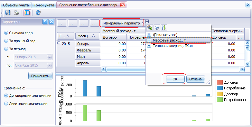Click the vertical scrollbar up arrow
Viewport: 252px width, 127px height.
247,43
